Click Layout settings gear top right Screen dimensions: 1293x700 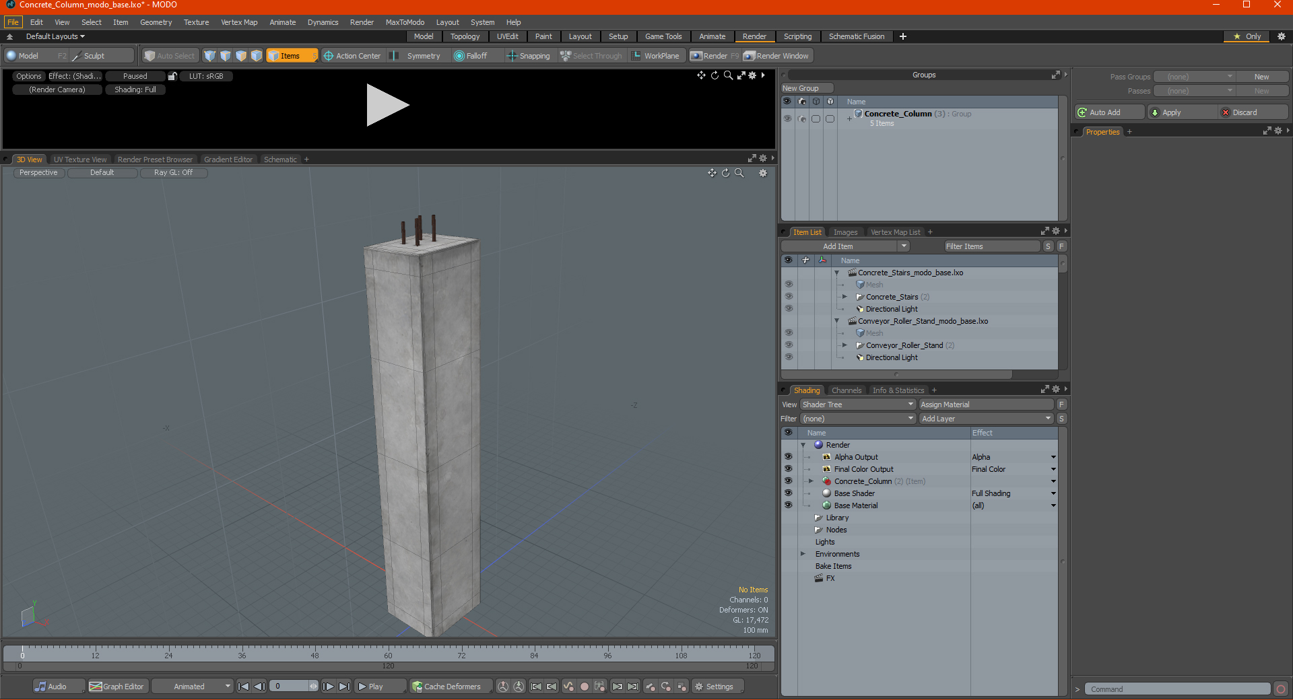coord(1282,36)
